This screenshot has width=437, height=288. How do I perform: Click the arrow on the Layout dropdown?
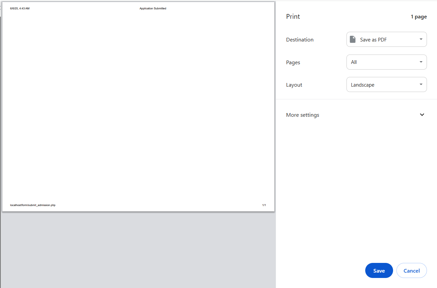pyautogui.click(x=421, y=85)
